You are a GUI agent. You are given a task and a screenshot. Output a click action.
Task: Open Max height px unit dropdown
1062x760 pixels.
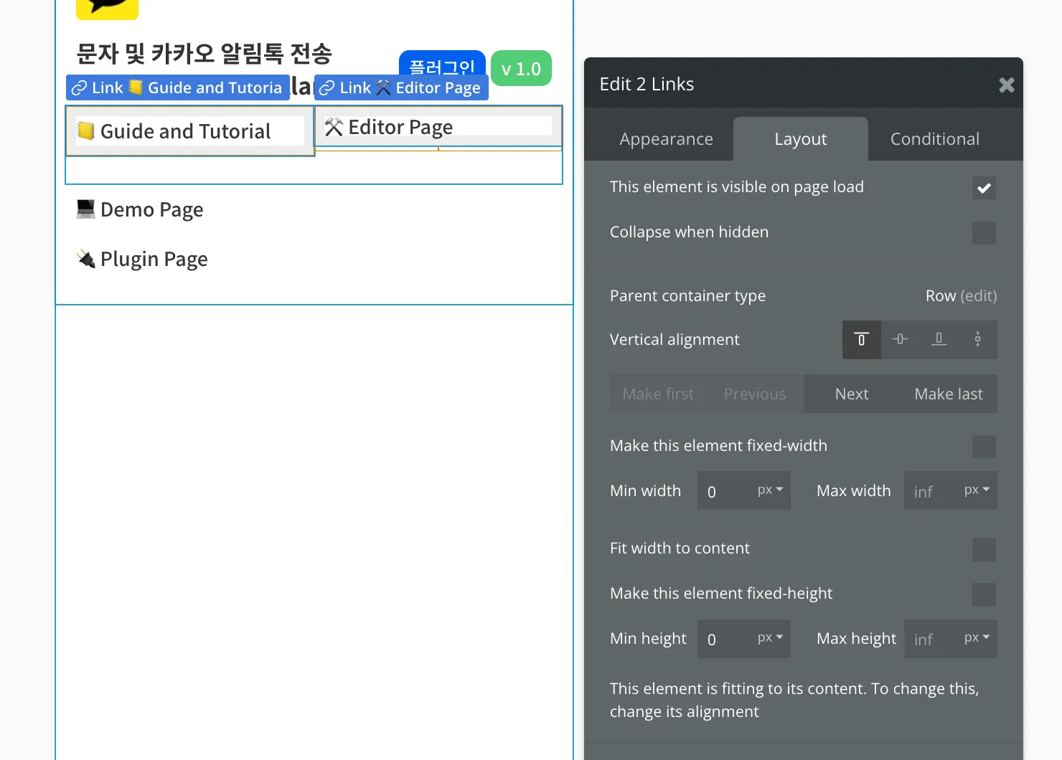[977, 638]
